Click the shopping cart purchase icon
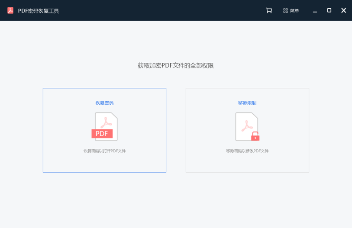 [269, 10]
